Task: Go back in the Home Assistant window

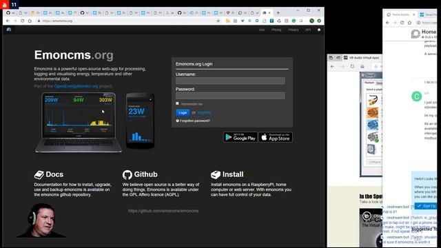Action: tap(387, 23)
